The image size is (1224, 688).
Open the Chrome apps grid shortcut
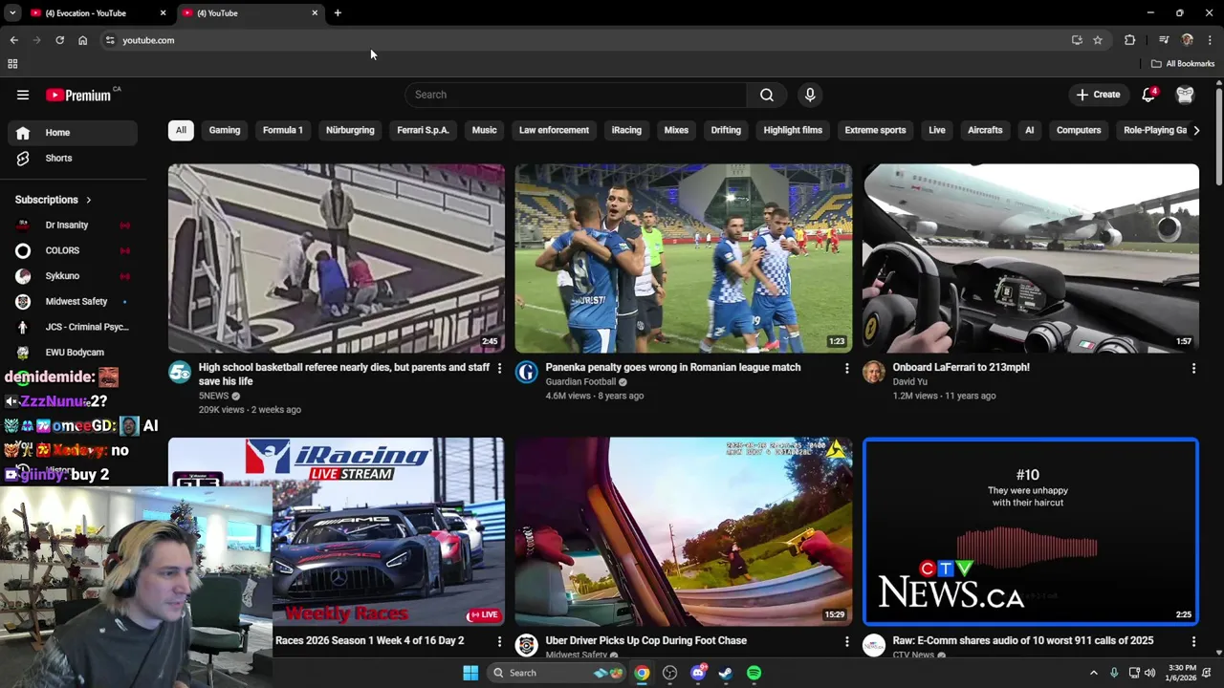(12, 64)
